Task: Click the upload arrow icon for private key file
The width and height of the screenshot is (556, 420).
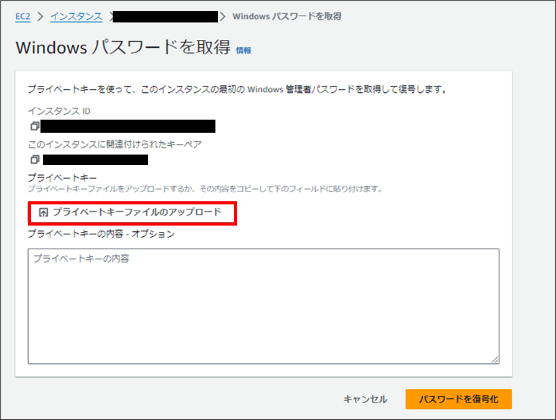Action: point(43,212)
